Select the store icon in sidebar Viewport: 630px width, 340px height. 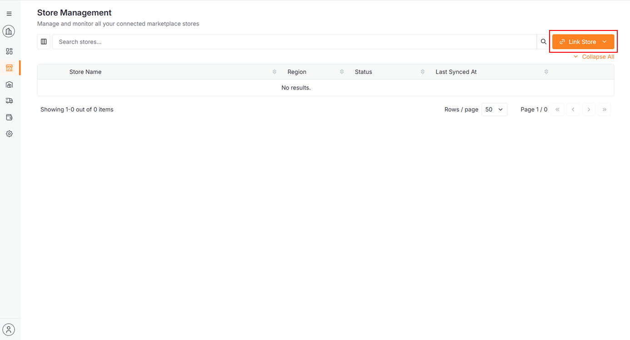pyautogui.click(x=9, y=68)
